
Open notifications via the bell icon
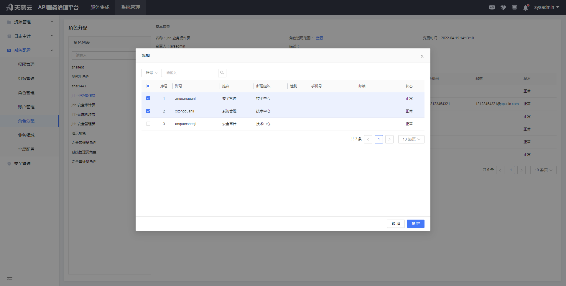[526, 7]
